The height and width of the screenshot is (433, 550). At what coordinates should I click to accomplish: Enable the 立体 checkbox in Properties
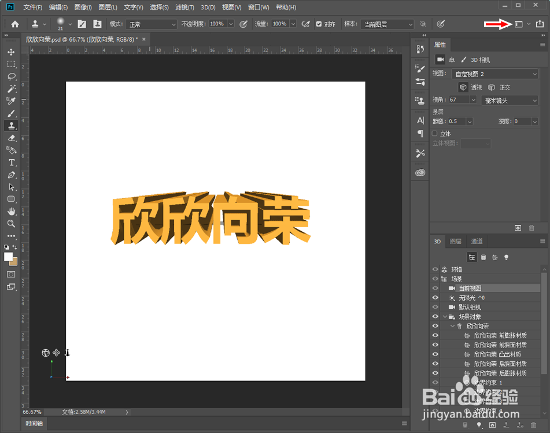434,133
